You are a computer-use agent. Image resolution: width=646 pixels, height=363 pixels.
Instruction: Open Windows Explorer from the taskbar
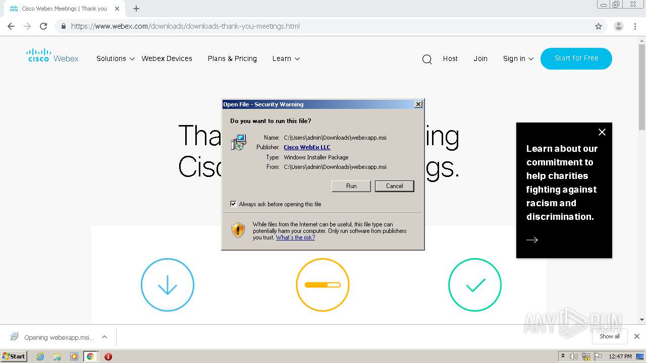click(x=57, y=356)
